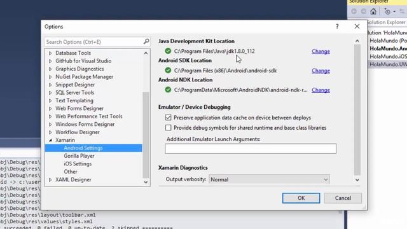Viewport: 407px width, 229px height.
Task: Open the help question mark in Options dialog
Action: 337,26
